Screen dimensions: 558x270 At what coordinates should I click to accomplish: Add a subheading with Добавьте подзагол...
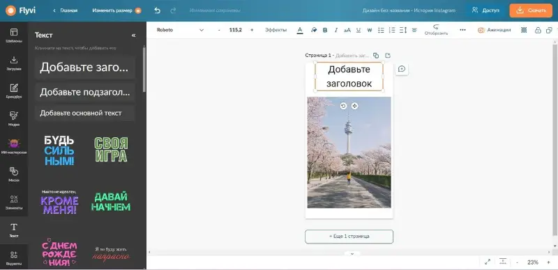(x=84, y=93)
